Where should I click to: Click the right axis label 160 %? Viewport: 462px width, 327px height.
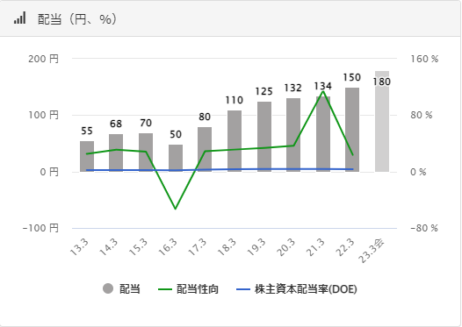(x=424, y=59)
